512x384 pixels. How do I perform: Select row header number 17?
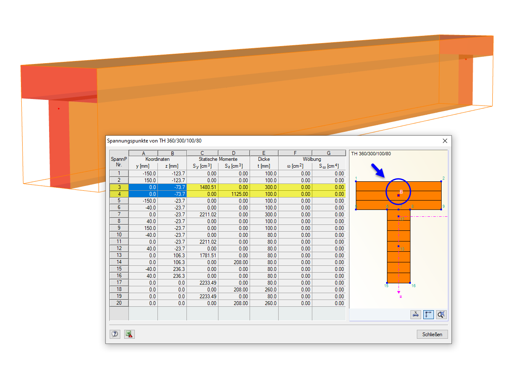click(119, 283)
